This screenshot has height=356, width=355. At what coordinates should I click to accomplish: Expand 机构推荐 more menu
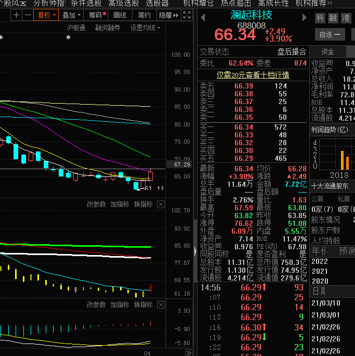pos(314,3)
